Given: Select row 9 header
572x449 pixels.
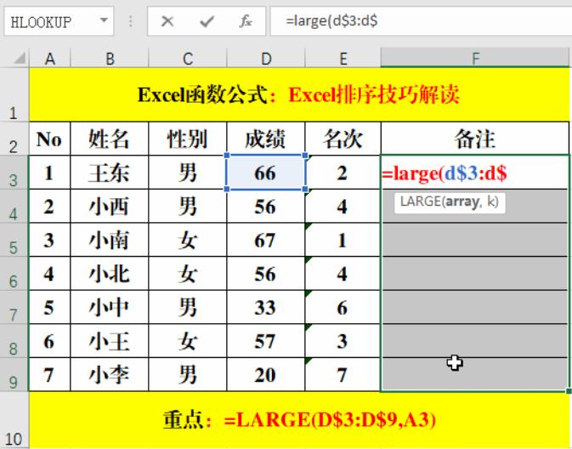Looking at the screenshot, I should pyautogui.click(x=14, y=374).
